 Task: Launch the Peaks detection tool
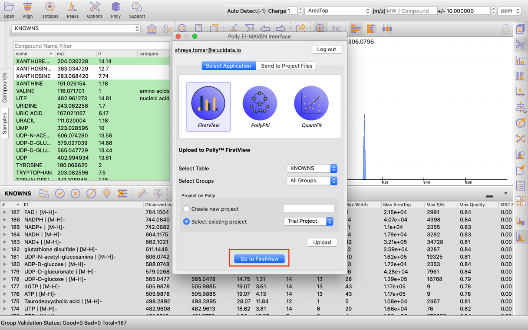[73, 10]
